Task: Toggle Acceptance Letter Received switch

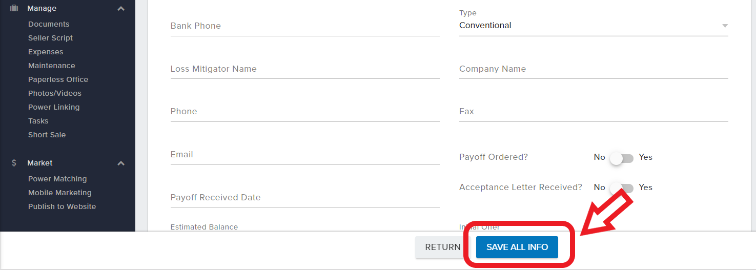Action: click(622, 188)
